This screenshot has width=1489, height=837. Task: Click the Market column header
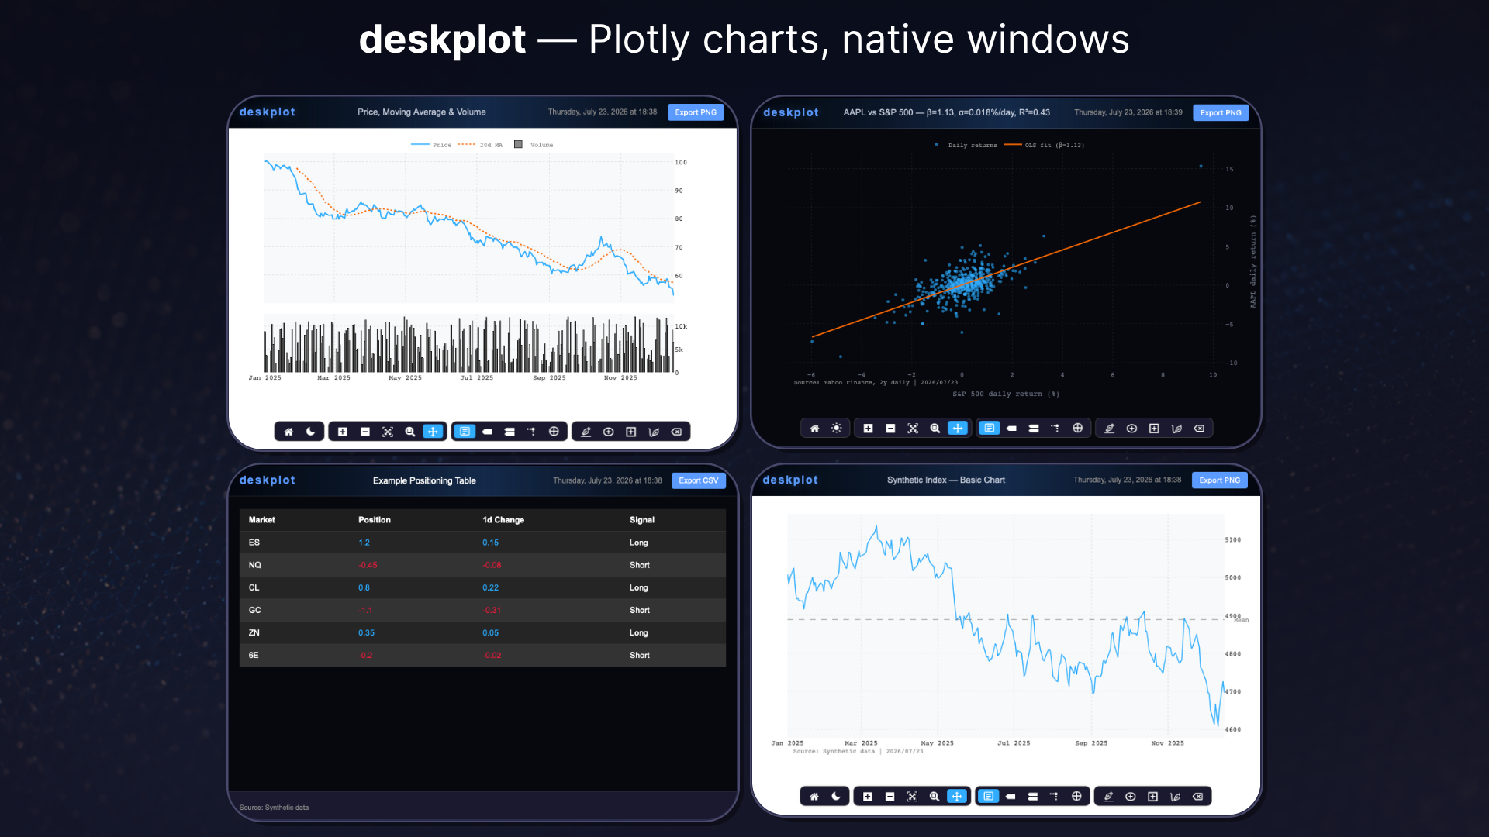[262, 520]
